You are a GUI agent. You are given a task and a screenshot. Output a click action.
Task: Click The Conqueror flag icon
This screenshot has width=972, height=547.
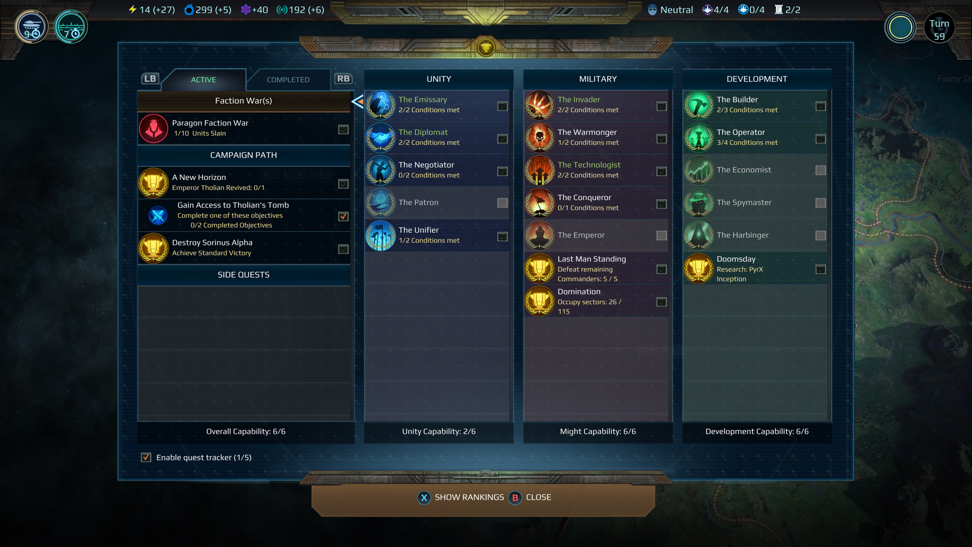point(540,203)
